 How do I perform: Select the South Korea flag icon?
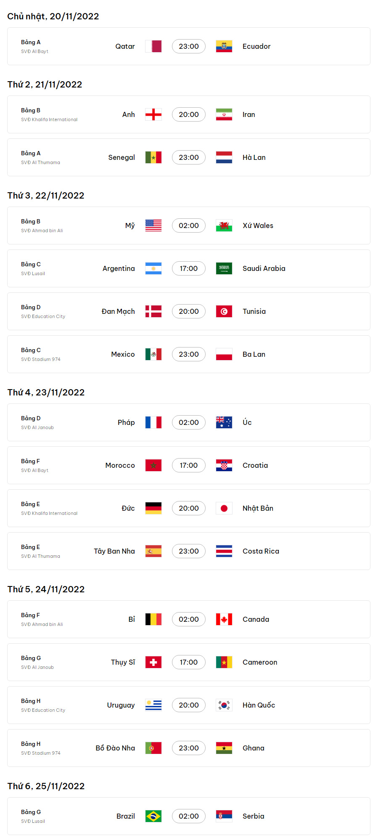point(224,705)
